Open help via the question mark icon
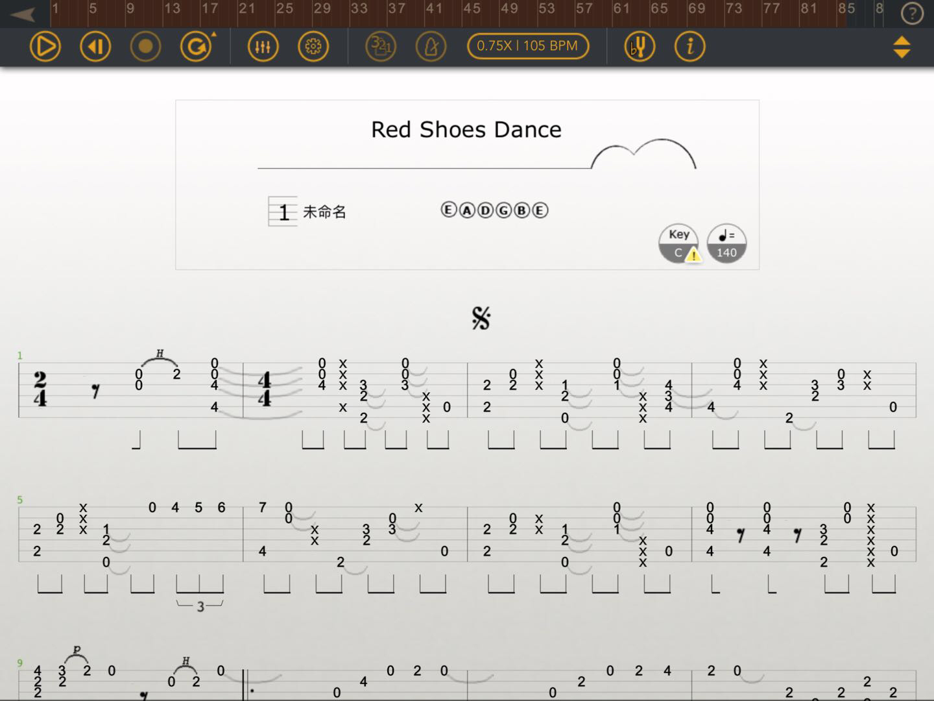 [912, 14]
